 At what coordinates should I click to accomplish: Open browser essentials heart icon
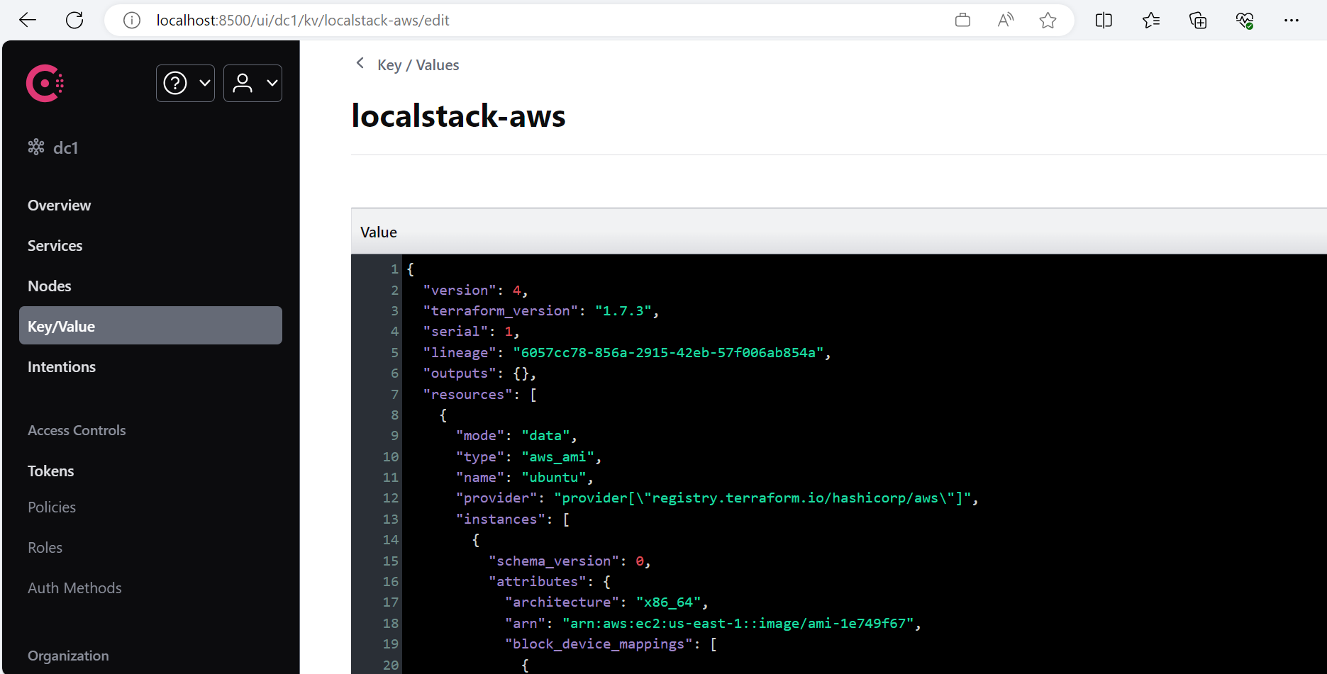(x=1245, y=20)
